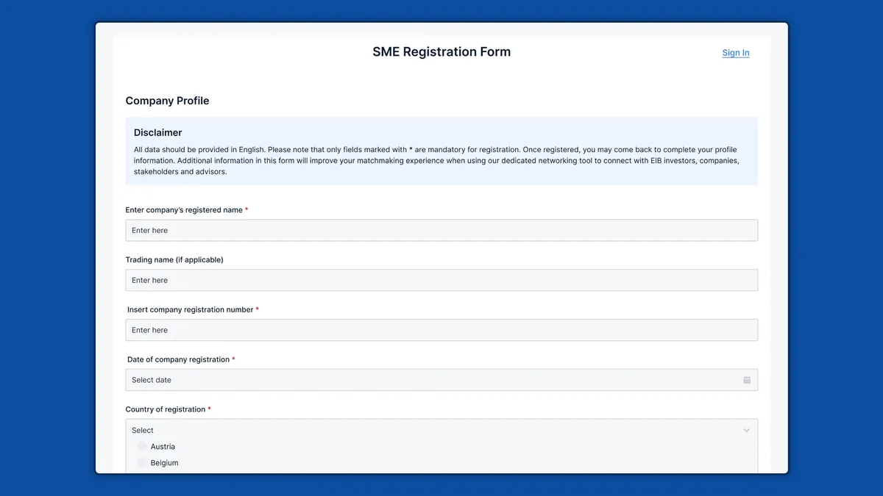Click the SME Registration Form heading

(x=441, y=51)
